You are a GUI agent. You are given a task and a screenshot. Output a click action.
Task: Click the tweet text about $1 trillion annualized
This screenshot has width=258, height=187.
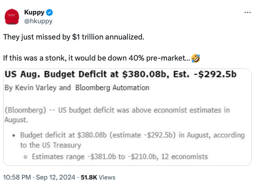[73, 37]
